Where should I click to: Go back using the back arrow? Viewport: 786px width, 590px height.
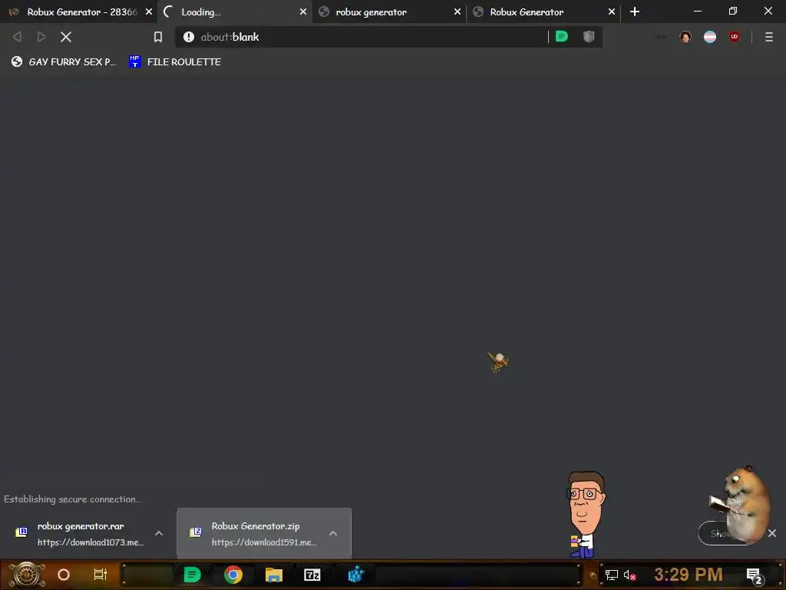click(x=17, y=37)
